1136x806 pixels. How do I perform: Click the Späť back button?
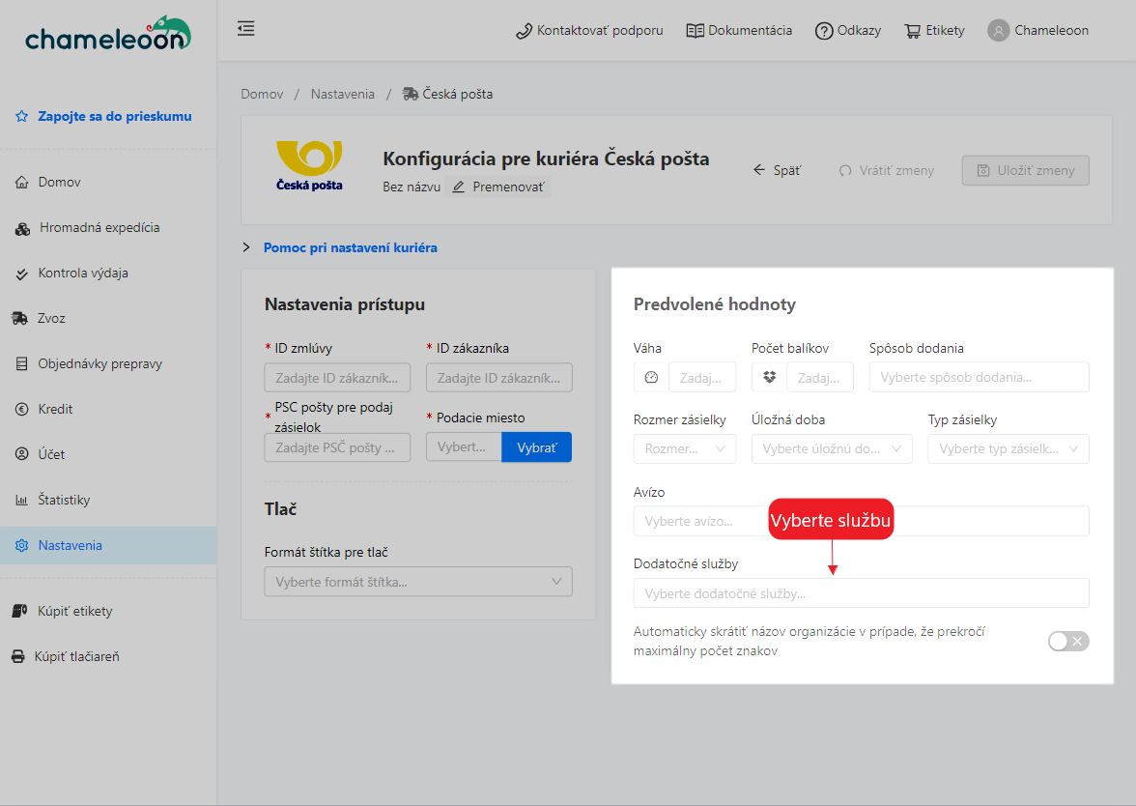tap(777, 170)
